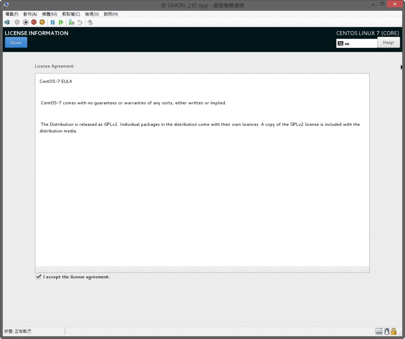Reset the VM with the green play icon
This screenshot has height=339, width=405.
coord(61,22)
